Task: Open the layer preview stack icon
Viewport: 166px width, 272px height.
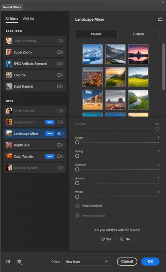Action: [x=19, y=261]
